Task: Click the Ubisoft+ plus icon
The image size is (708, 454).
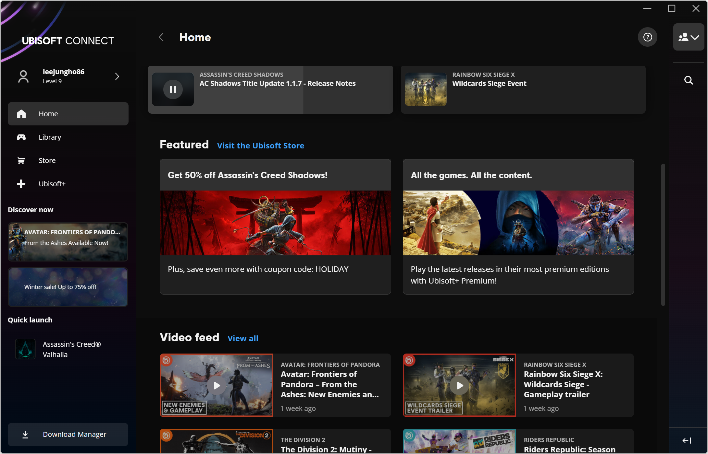Action: tap(21, 184)
